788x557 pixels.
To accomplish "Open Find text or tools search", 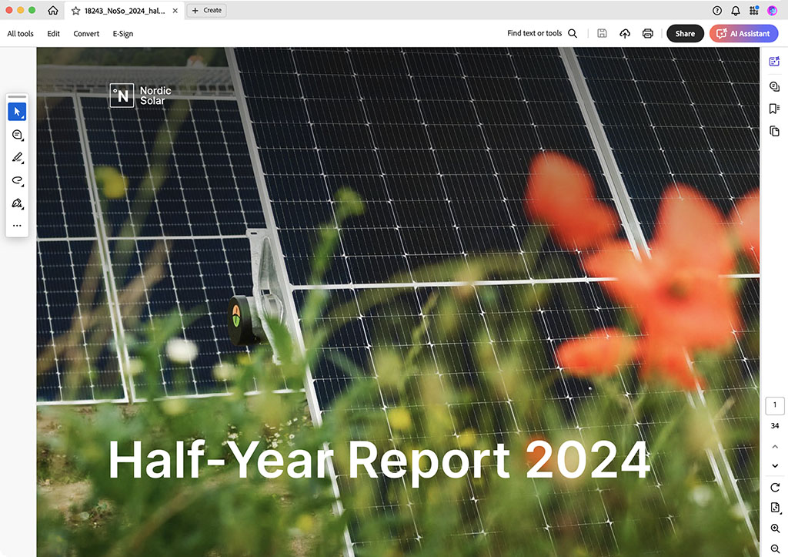I will tap(542, 34).
